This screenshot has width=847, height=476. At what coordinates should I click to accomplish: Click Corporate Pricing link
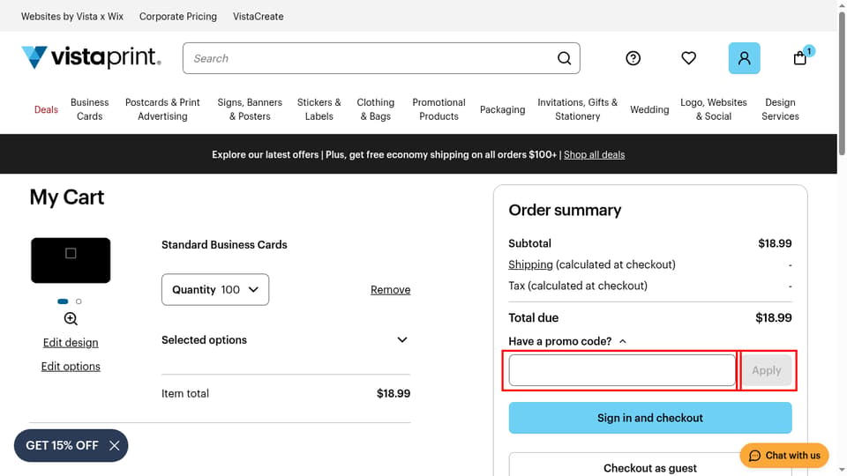pos(177,16)
